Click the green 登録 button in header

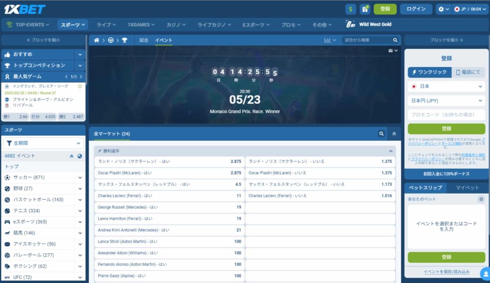click(385, 9)
